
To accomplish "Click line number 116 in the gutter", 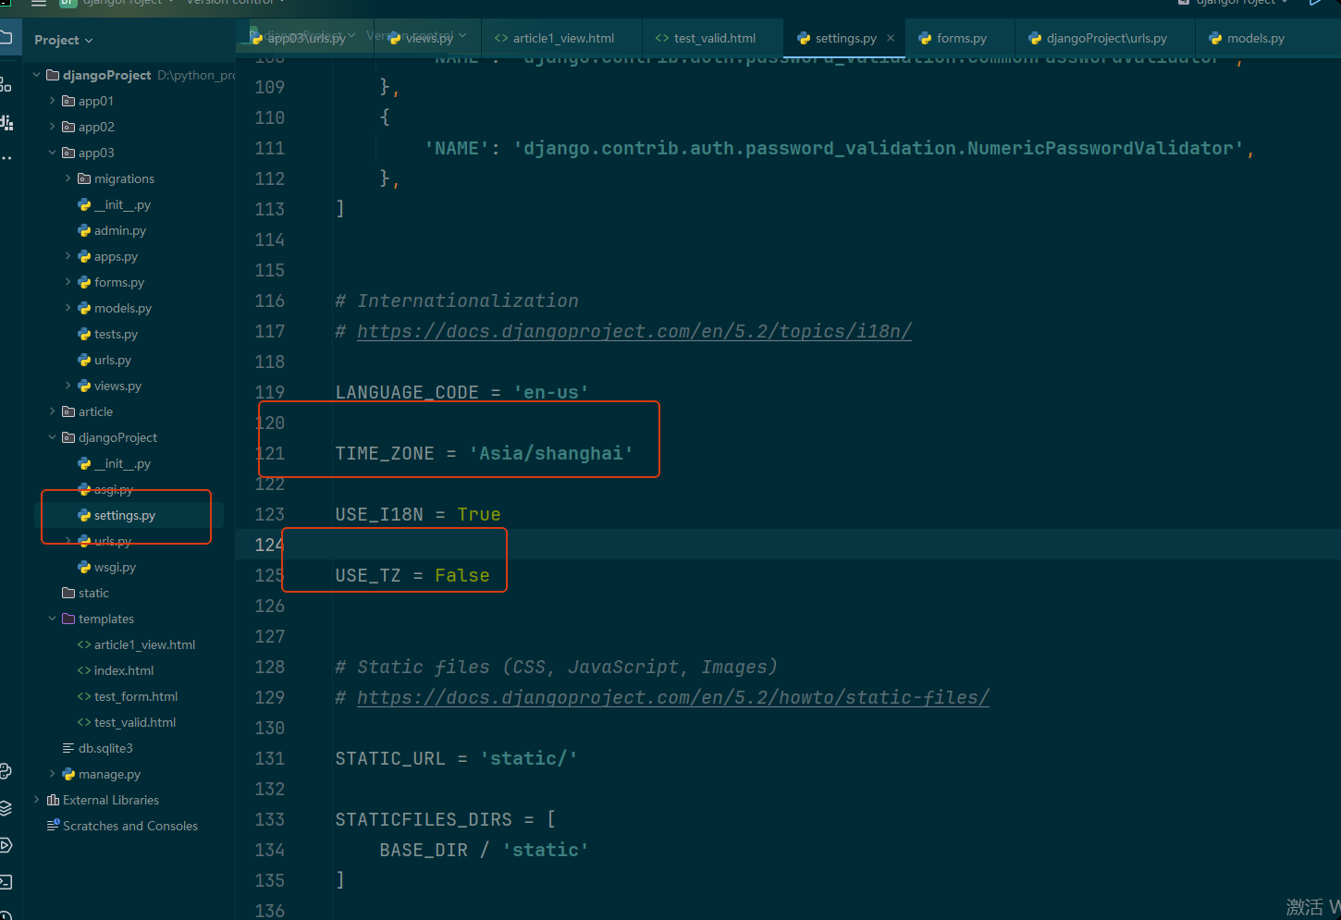I will [269, 301].
